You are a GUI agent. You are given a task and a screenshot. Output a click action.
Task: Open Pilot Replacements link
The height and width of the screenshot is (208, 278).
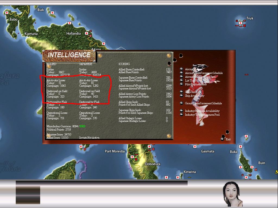(196, 84)
